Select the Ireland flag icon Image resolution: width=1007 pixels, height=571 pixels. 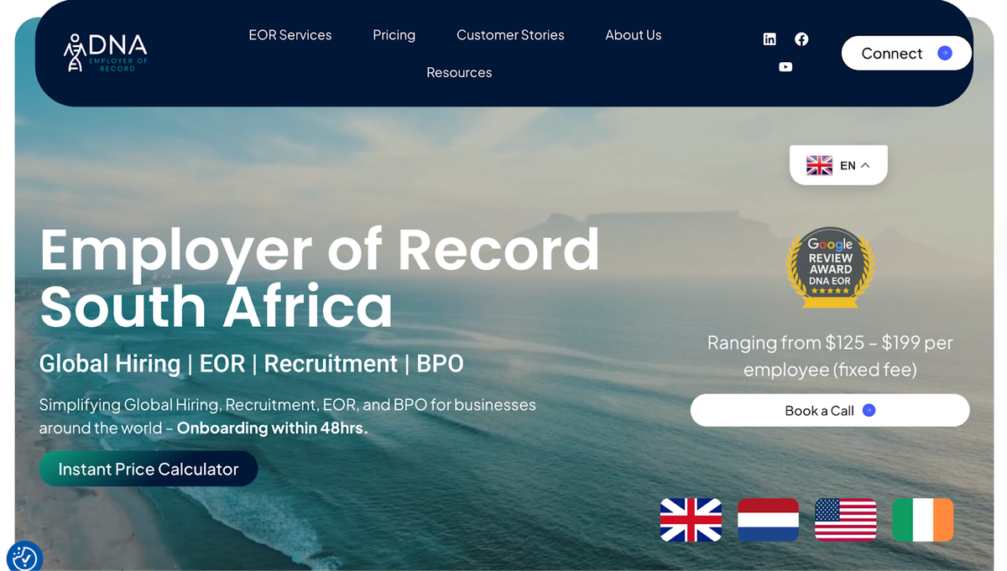point(922,520)
